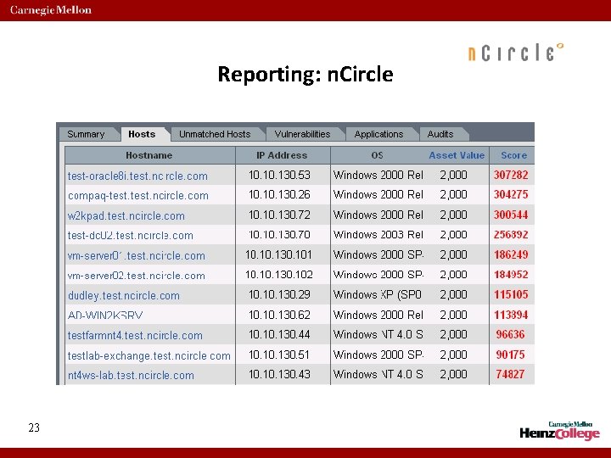611x458 pixels.
Task: Select IP address 10.10.130.43
Action: click(279, 375)
